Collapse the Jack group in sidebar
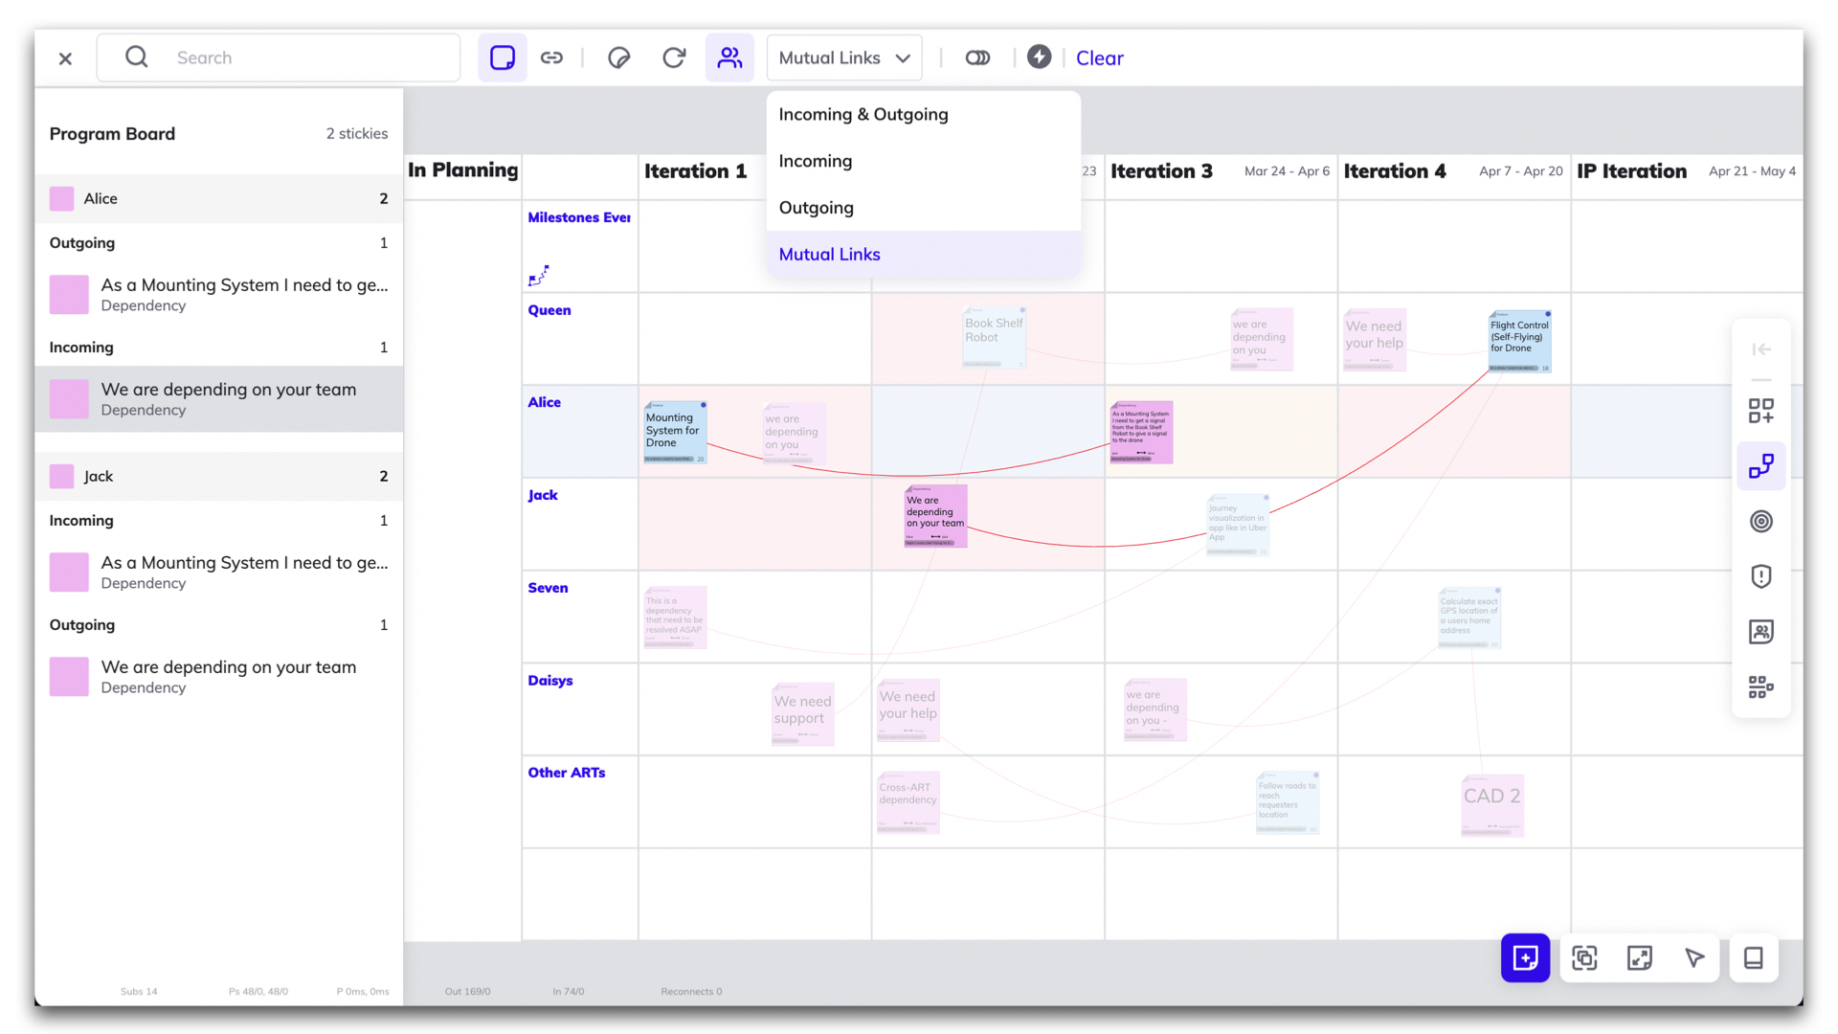This screenshot has width=1838, height=1034. point(218,476)
